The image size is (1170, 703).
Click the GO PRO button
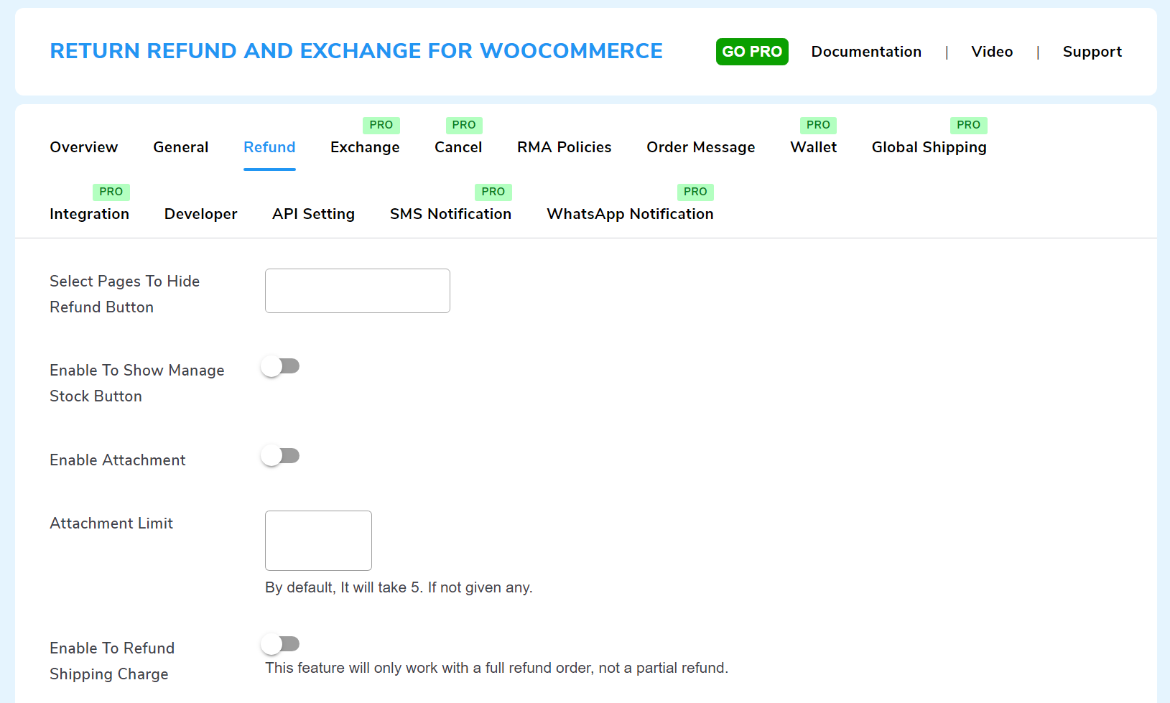(x=752, y=51)
